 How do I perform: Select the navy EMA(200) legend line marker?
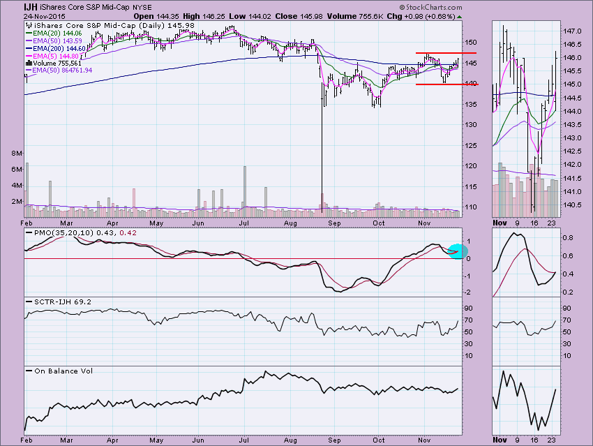click(x=29, y=48)
